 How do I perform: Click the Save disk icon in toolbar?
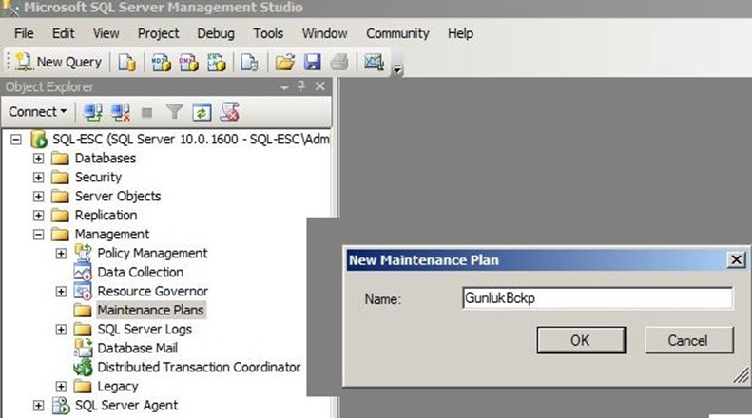pos(312,63)
